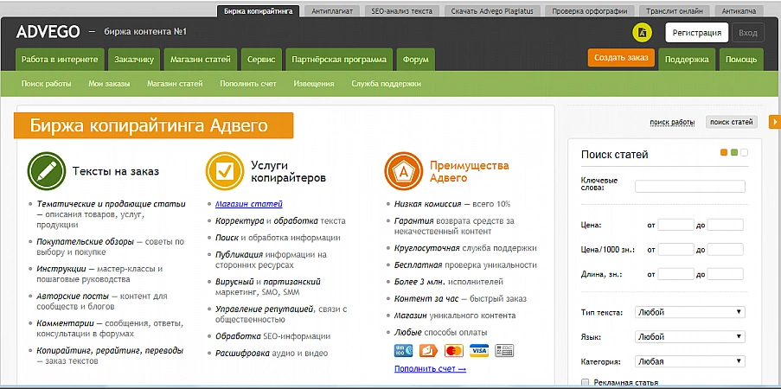The height and width of the screenshot is (389, 781).
Task: Open the 'Магазин статей' main menu tab
Action: [x=201, y=60]
